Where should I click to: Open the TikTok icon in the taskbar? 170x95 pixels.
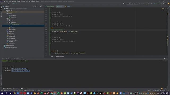(x=101, y=93)
